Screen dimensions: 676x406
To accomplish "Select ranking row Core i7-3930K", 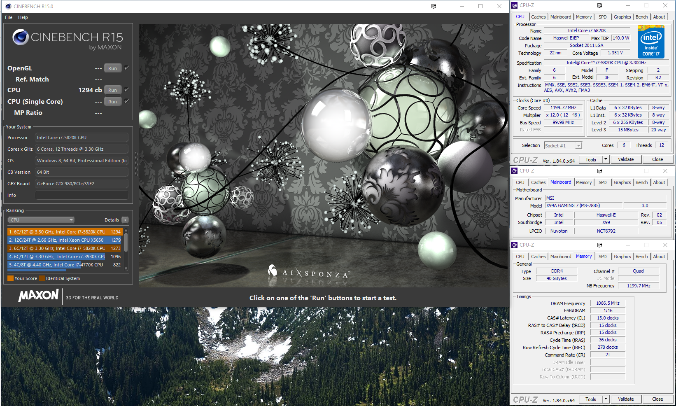I will [65, 257].
